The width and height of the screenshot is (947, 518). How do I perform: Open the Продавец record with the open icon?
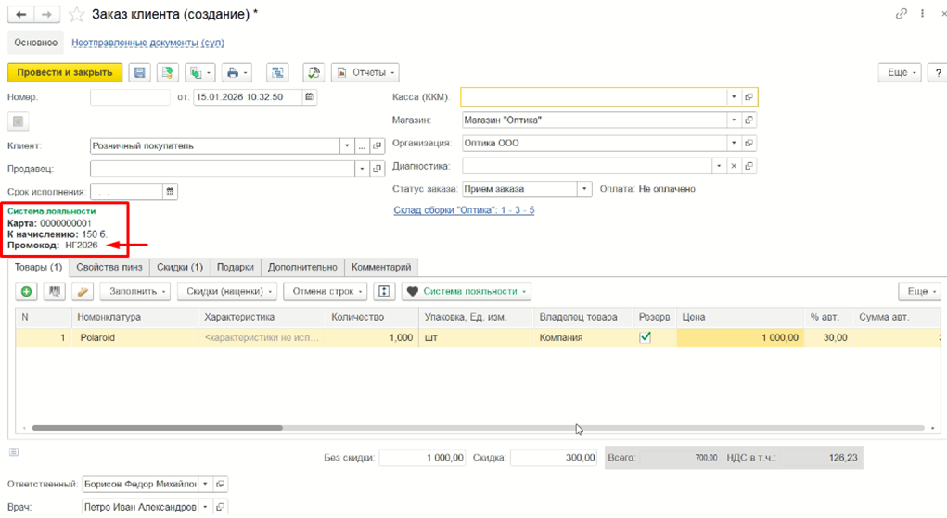click(x=377, y=169)
